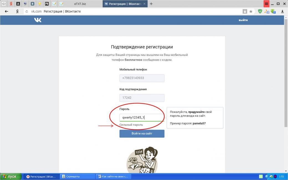Close the Регистрация | ВКонтакте tab
288x180 pixels.
click(x=144, y=4)
